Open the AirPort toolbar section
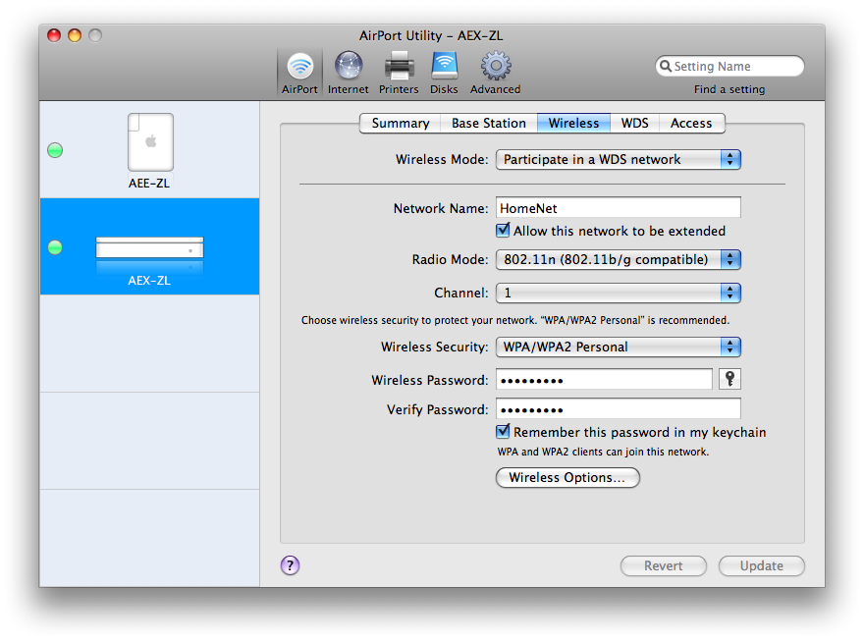This screenshot has height=641, width=864. [299, 74]
